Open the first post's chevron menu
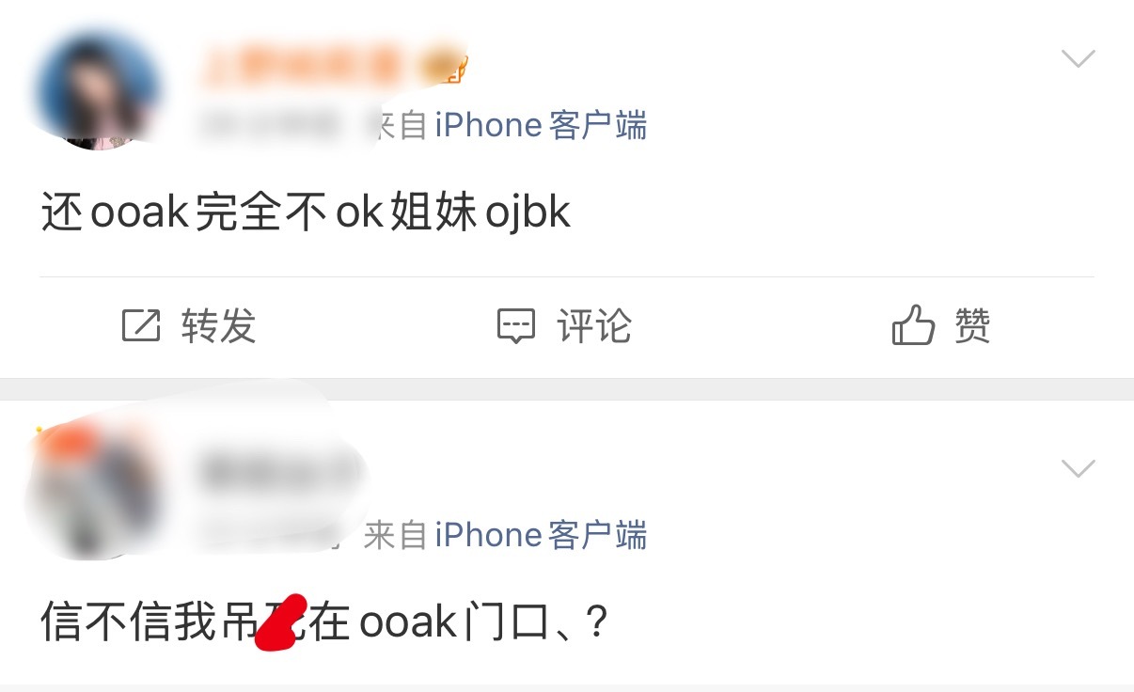 tap(1078, 59)
